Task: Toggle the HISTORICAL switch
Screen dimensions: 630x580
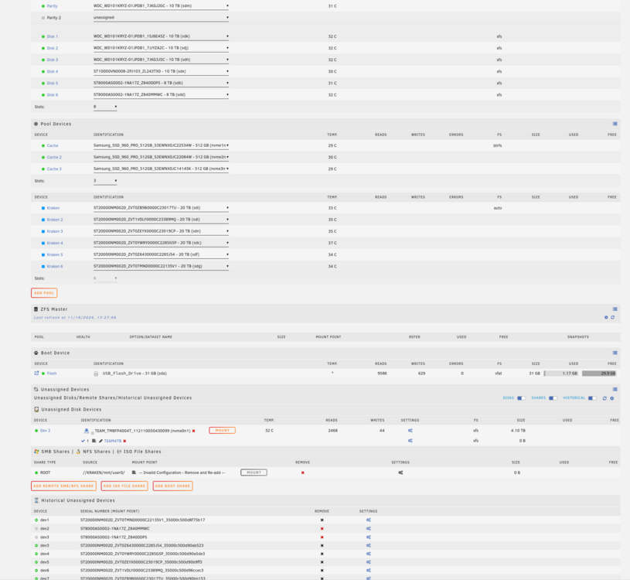Action: click(x=592, y=398)
